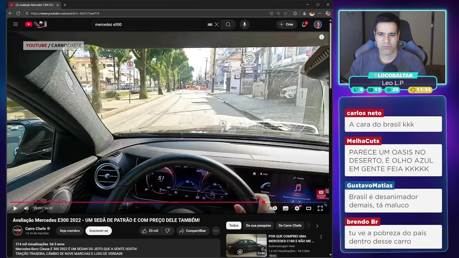Open Carro Chefe channel name link
Viewport: 459px width, 258px height.
click(36, 229)
